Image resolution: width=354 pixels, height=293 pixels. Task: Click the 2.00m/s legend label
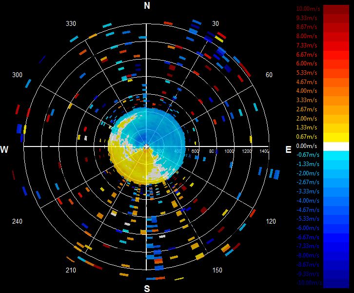307,119
